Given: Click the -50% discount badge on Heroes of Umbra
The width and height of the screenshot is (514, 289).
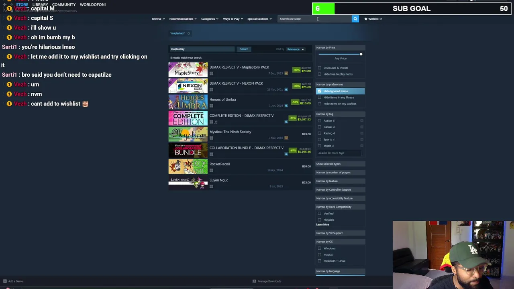Looking at the screenshot, I should tap(296, 102).
